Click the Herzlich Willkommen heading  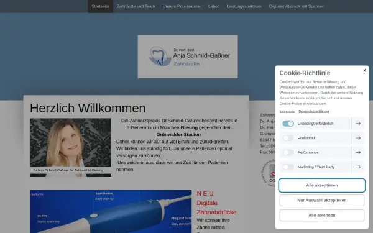(x=88, y=108)
